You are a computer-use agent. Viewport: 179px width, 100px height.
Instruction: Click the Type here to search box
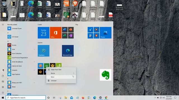26,97
